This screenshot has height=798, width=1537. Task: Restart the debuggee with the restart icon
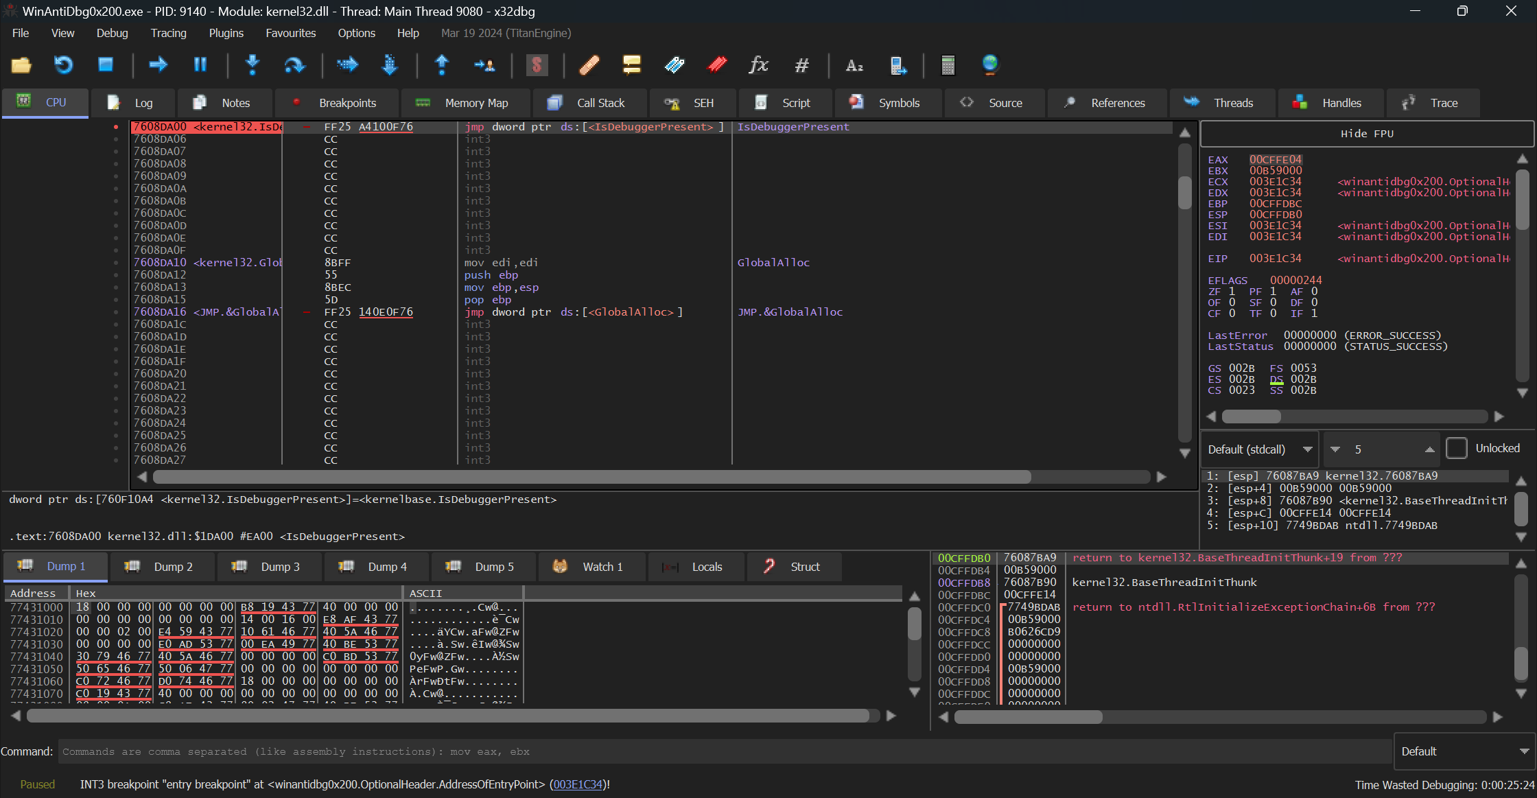point(63,65)
